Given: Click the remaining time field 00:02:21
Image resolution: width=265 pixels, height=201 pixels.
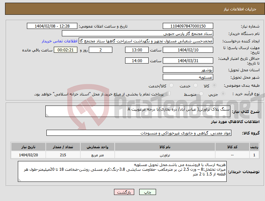Looking at the screenshot, I should coord(66,50).
